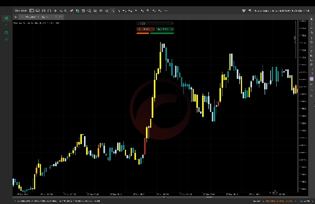Click the bottom-most icon in the right toolbar
Image resolution: width=315 pixels, height=204 pixels.
311,96
